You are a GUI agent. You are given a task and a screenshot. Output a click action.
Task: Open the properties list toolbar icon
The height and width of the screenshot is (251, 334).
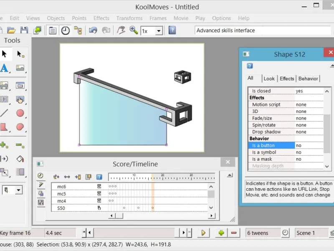pos(53,31)
